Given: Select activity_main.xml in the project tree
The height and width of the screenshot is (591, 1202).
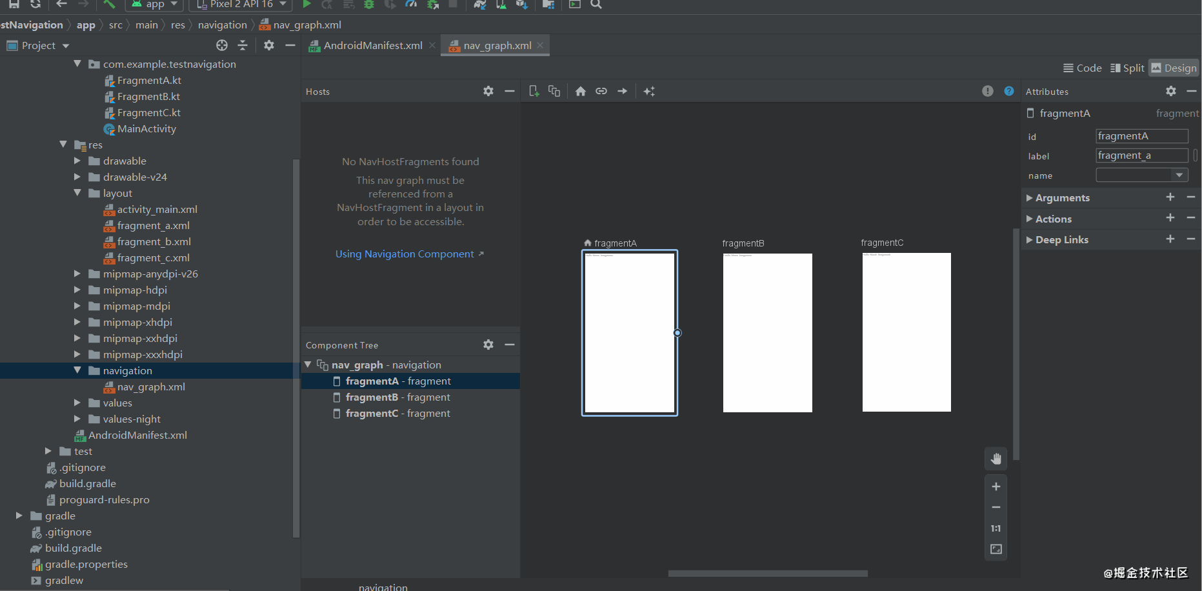Looking at the screenshot, I should pyautogui.click(x=157, y=209).
